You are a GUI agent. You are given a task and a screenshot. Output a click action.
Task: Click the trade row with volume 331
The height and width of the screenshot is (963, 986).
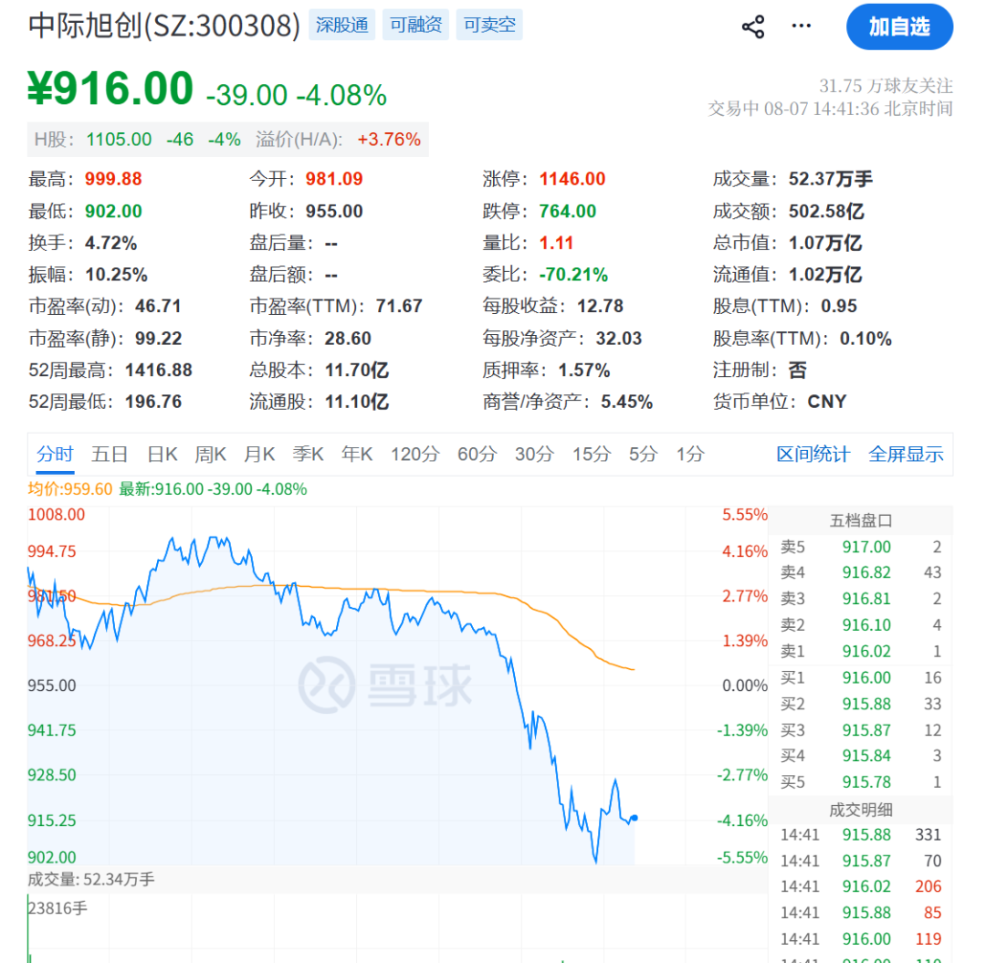pos(861,835)
